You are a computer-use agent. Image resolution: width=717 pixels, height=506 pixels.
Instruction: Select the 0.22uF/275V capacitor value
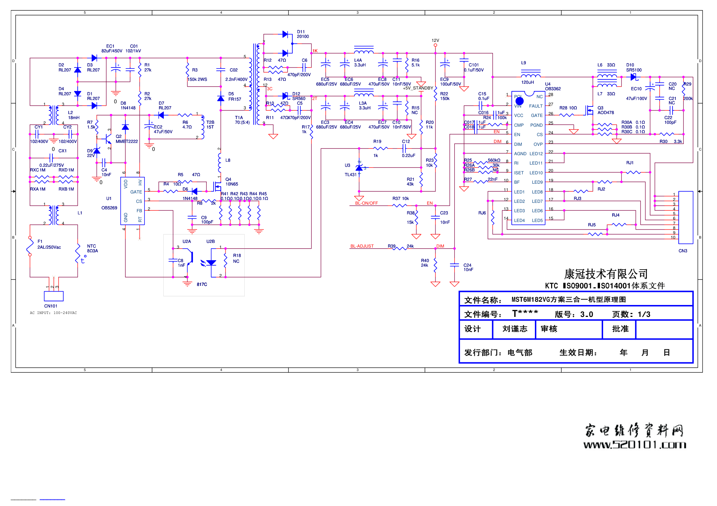coord(52,165)
